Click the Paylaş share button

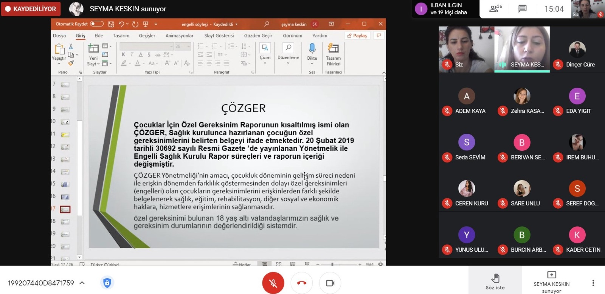pos(357,36)
